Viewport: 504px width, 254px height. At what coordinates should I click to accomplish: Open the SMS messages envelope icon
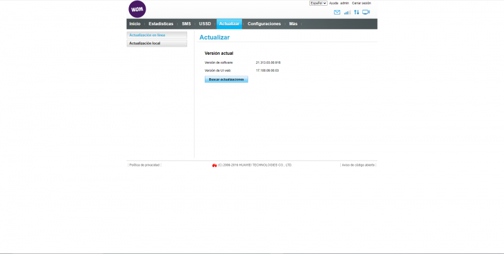click(x=337, y=13)
